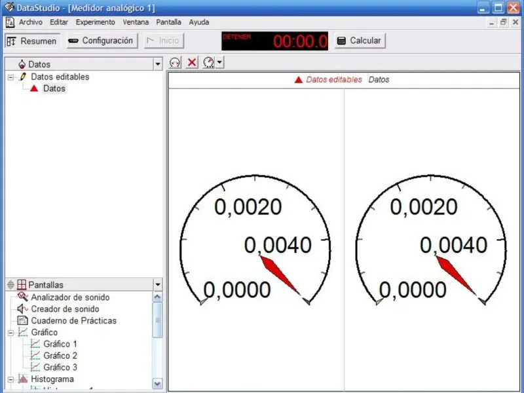
Task: Click the Gráfico chart icon
Action: point(23,332)
